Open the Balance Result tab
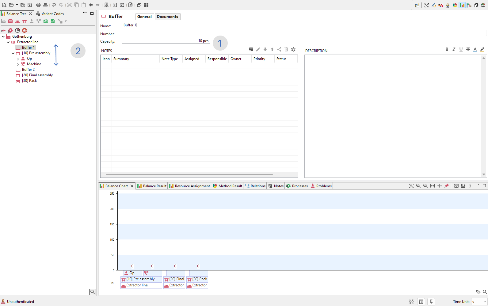This screenshot has width=488, height=306. click(x=152, y=186)
